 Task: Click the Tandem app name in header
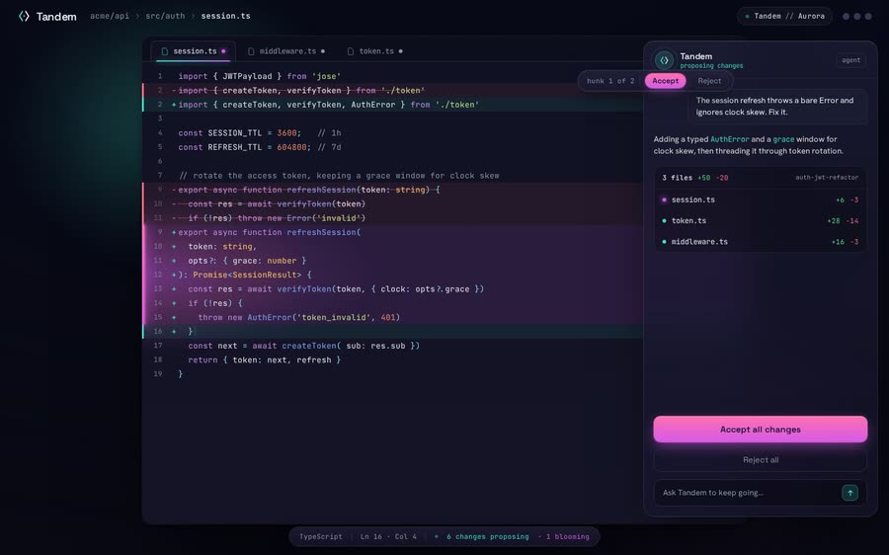[x=56, y=17]
